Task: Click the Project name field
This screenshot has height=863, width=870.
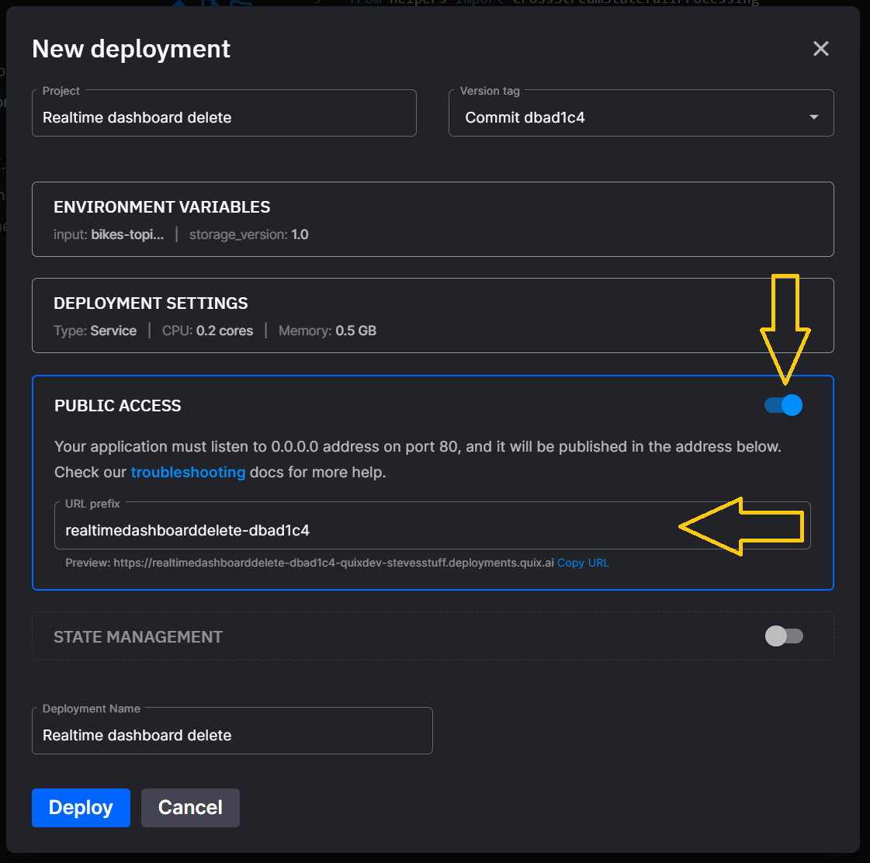Action: pyautogui.click(x=224, y=117)
